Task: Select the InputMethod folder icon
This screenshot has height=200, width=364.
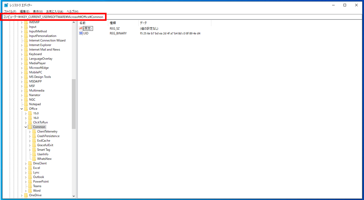Action: pyautogui.click(x=26, y=31)
